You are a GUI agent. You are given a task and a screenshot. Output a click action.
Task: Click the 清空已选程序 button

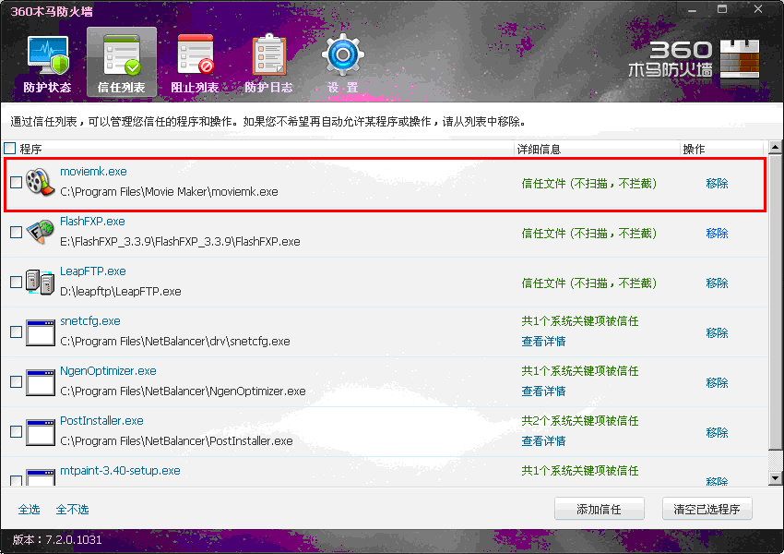(707, 509)
